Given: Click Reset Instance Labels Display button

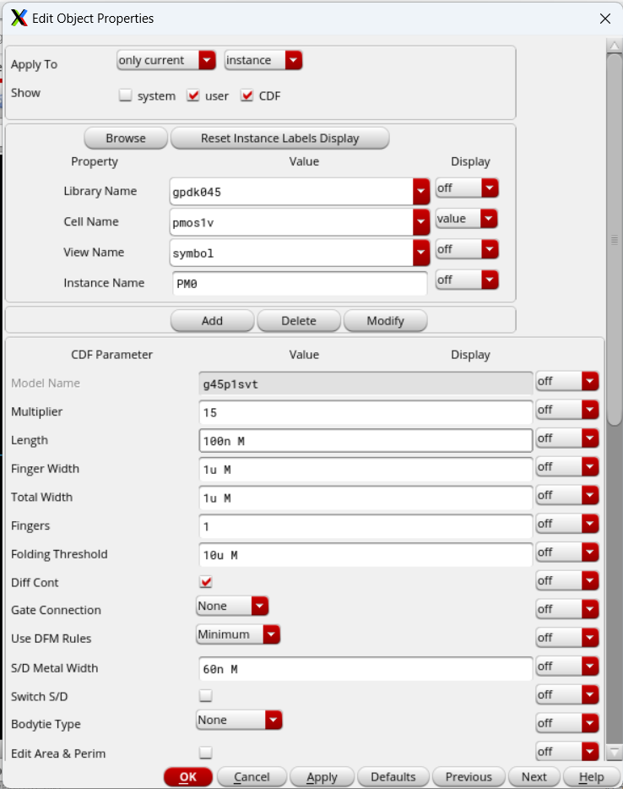Looking at the screenshot, I should point(279,138).
